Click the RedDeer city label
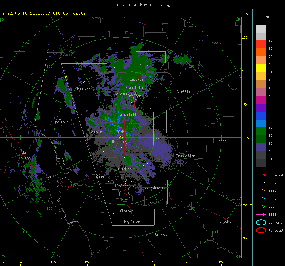The height and width of the screenshot is (266, 285). [x=134, y=96]
